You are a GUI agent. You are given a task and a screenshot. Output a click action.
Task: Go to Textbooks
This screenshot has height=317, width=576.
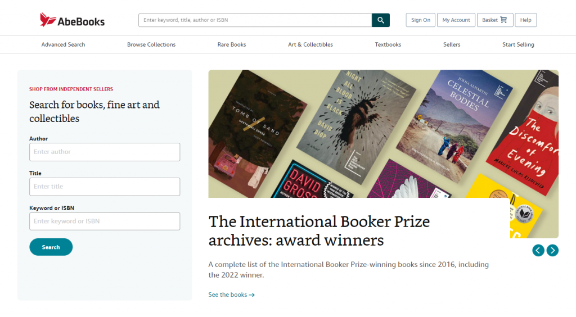tap(388, 44)
